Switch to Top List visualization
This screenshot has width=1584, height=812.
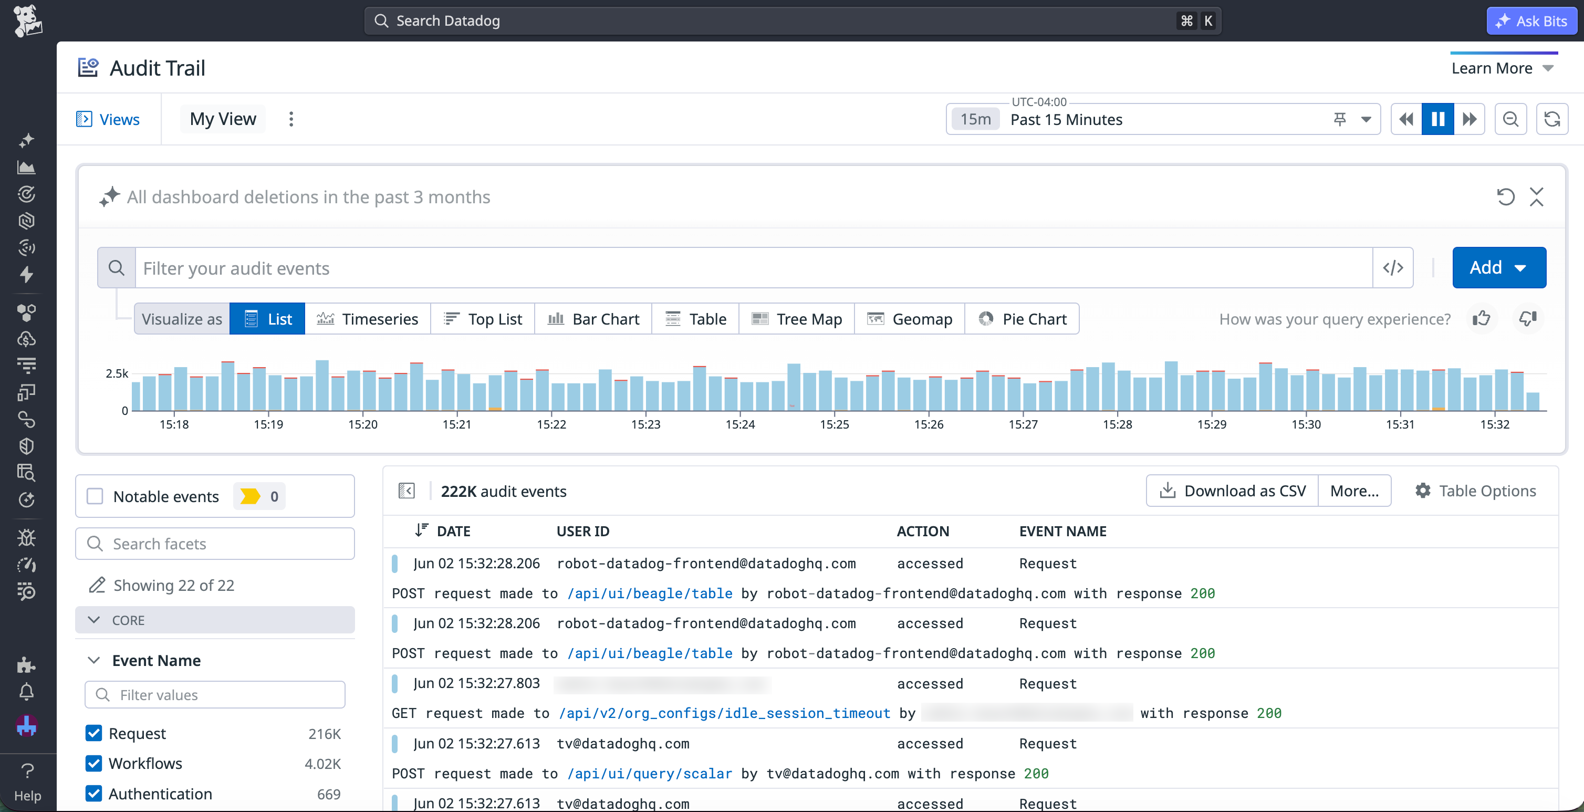[483, 319]
